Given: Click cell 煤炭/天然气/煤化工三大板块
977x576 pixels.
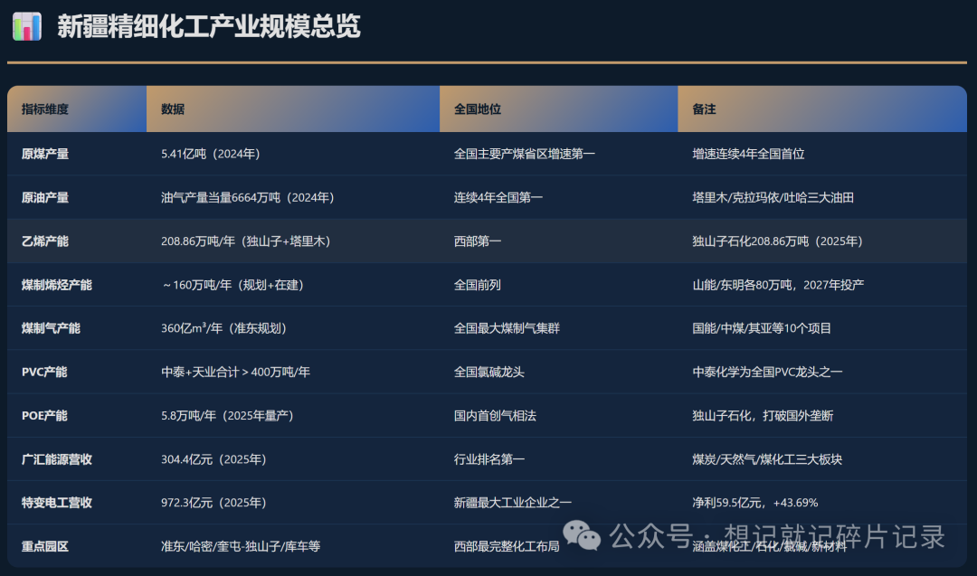Looking at the screenshot, I should click(x=767, y=459).
